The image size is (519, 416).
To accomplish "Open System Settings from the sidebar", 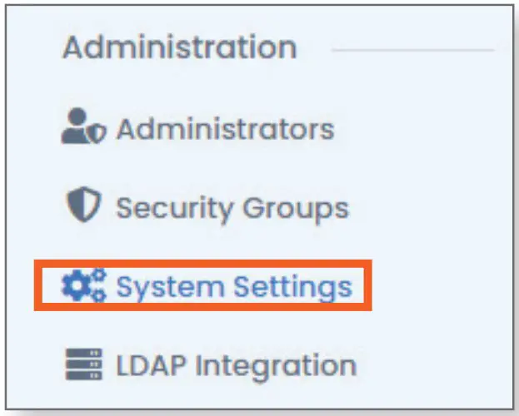I will [233, 287].
